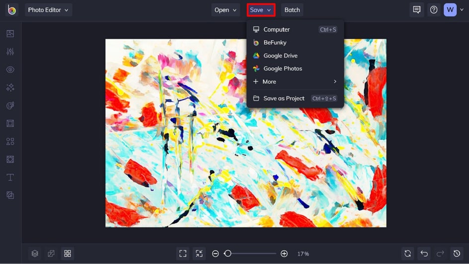The height and width of the screenshot is (264, 469).
Task: Open the help question mark icon
Action: [x=434, y=10]
